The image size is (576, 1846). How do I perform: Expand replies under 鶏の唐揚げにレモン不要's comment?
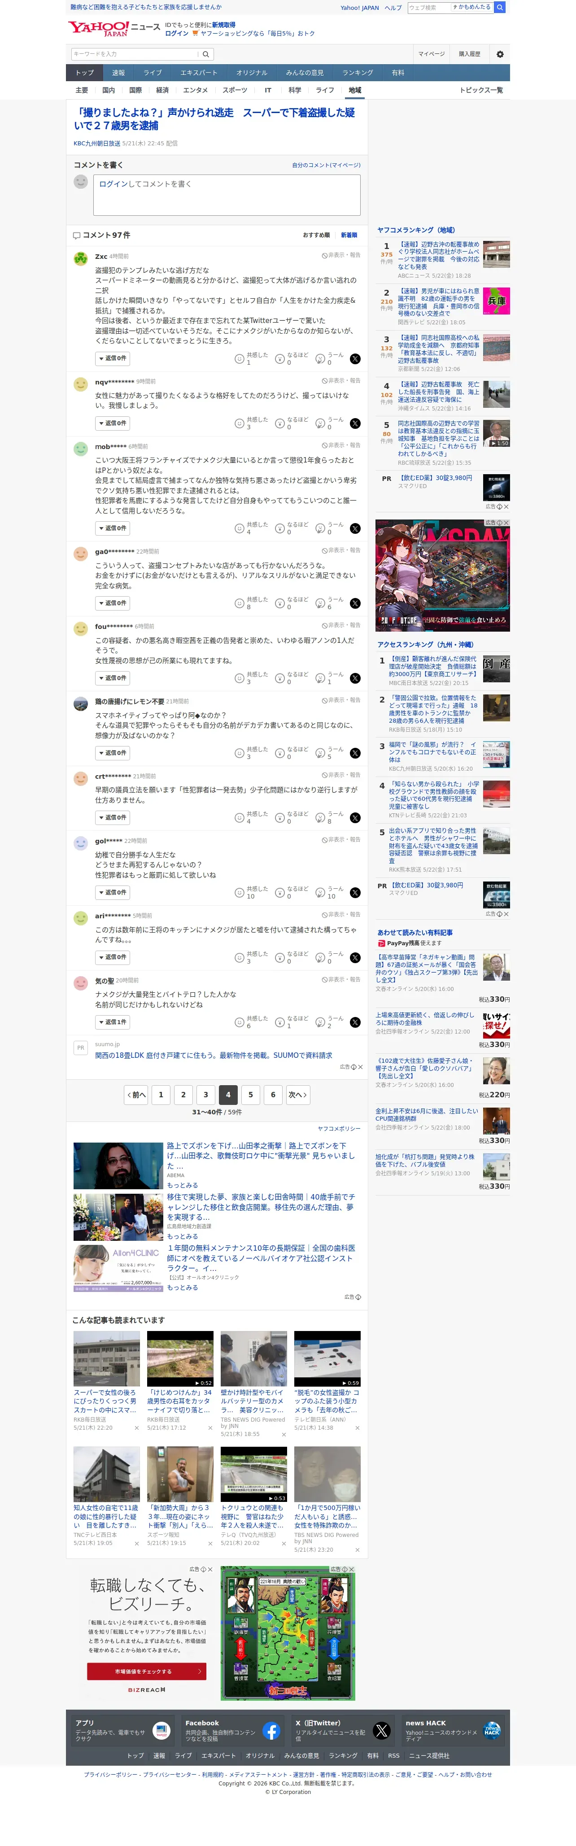coord(113,753)
